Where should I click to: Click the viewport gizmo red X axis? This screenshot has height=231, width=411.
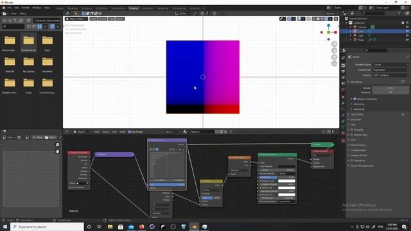[x=335, y=32]
